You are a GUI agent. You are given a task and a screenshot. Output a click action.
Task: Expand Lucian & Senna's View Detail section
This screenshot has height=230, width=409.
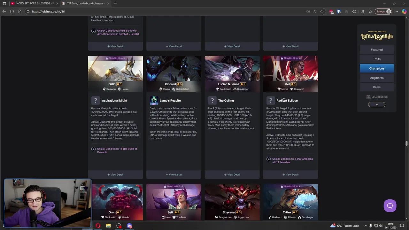coord(232,174)
